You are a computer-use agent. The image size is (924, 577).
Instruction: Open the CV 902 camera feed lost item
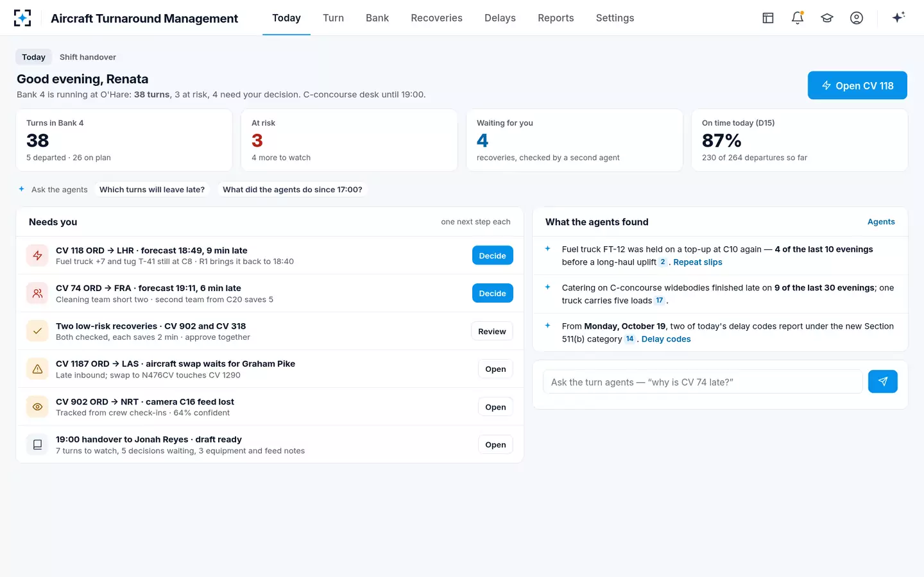(495, 407)
